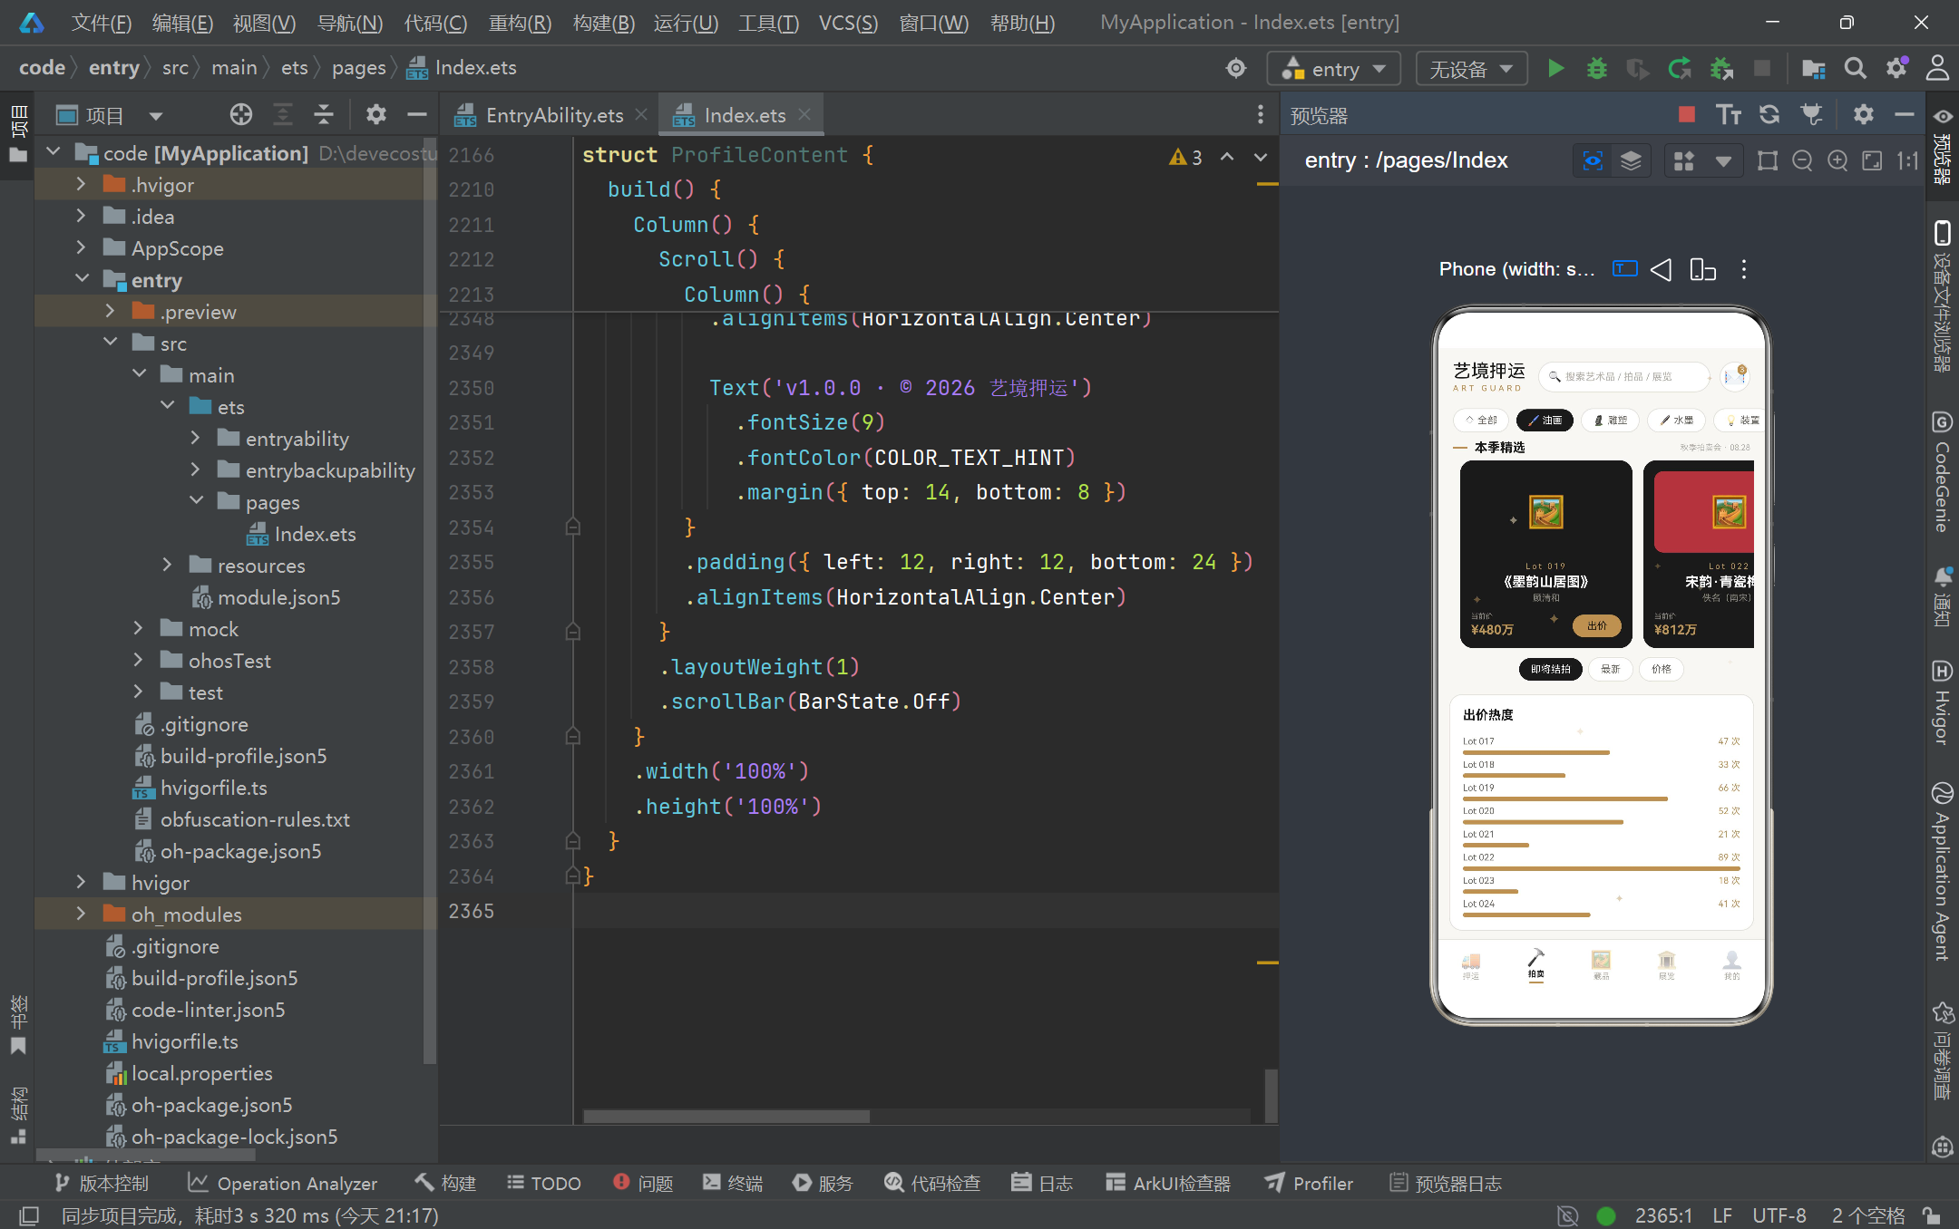1959x1229 pixels.
Task: Close the Index.ets tab
Action: [x=804, y=115]
